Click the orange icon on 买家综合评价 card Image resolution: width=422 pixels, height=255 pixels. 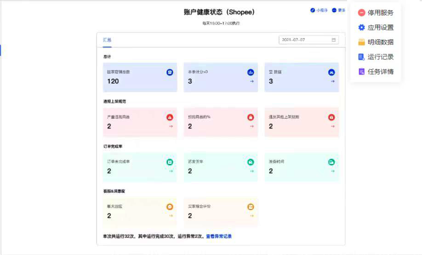pos(251,207)
